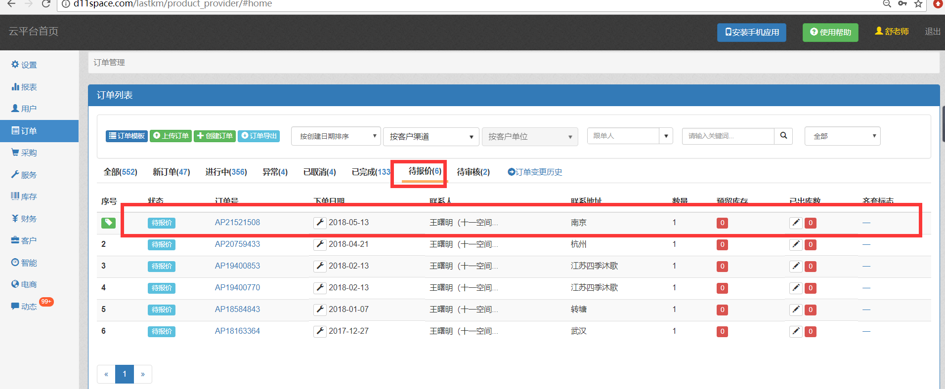Go to pagination page 1

pyautogui.click(x=125, y=374)
